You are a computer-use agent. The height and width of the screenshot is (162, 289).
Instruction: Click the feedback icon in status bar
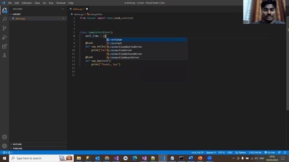280,153
